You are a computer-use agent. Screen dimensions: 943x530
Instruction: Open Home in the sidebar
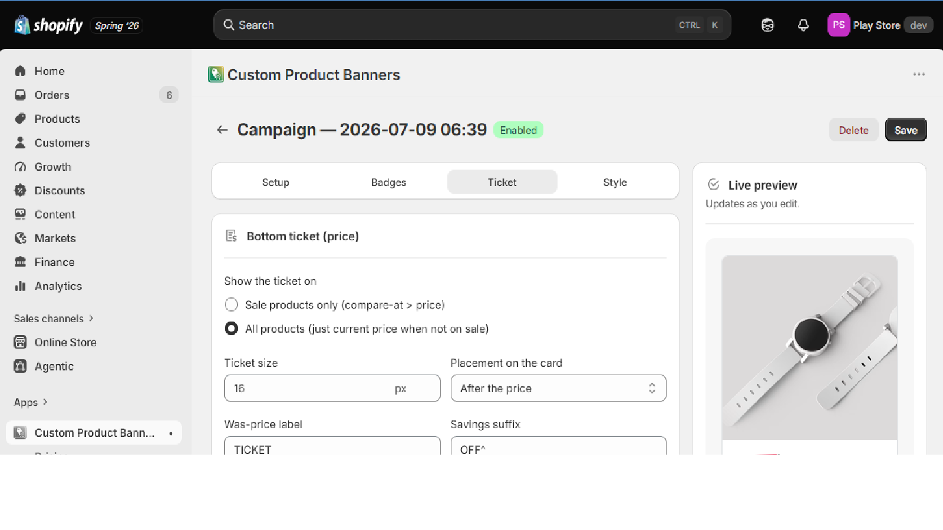pyautogui.click(x=50, y=71)
